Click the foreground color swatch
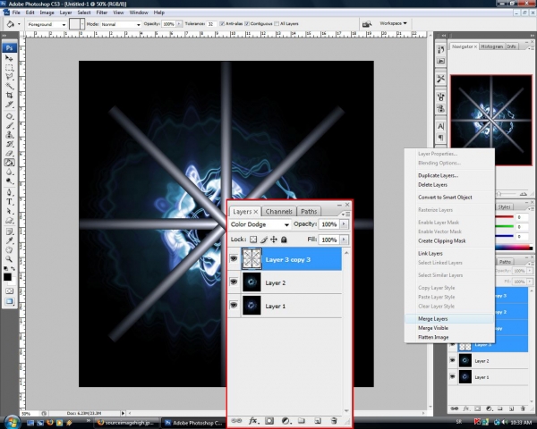The image size is (537, 429). pyautogui.click(x=7, y=277)
